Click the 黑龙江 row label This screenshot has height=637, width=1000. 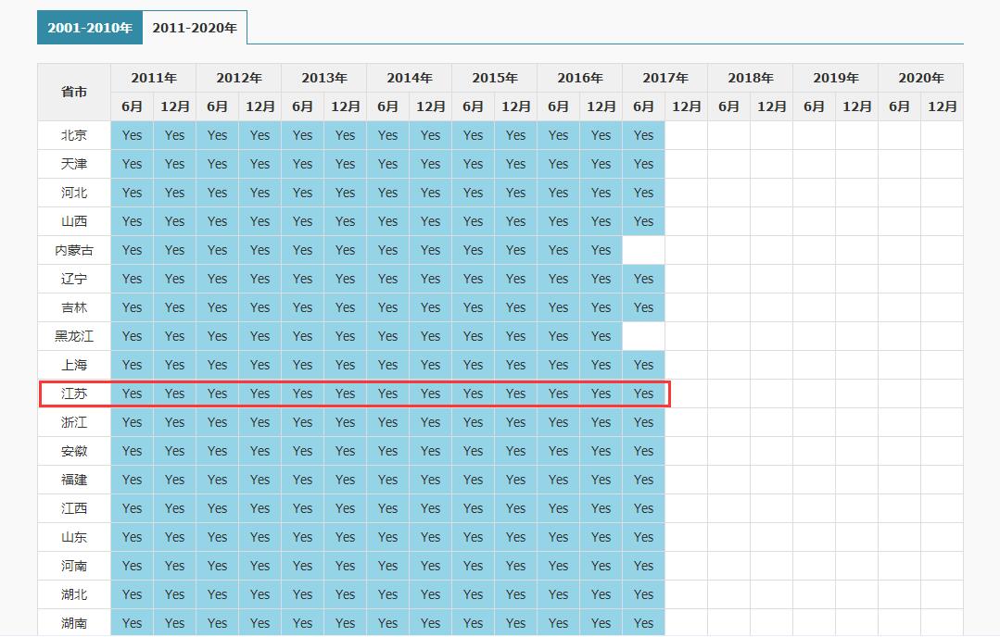coord(74,336)
